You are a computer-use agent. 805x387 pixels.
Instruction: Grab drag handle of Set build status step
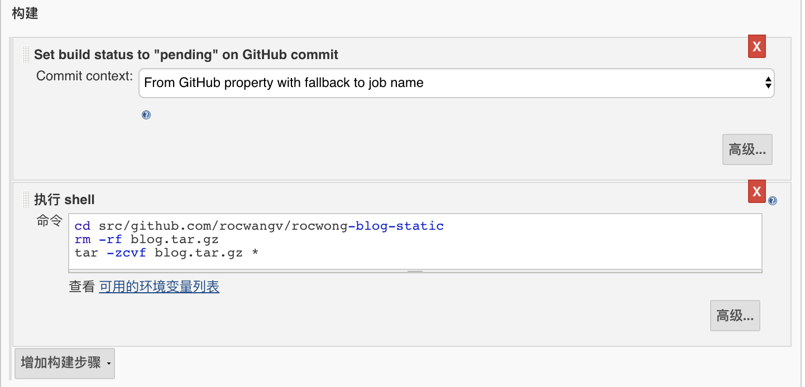[26, 55]
